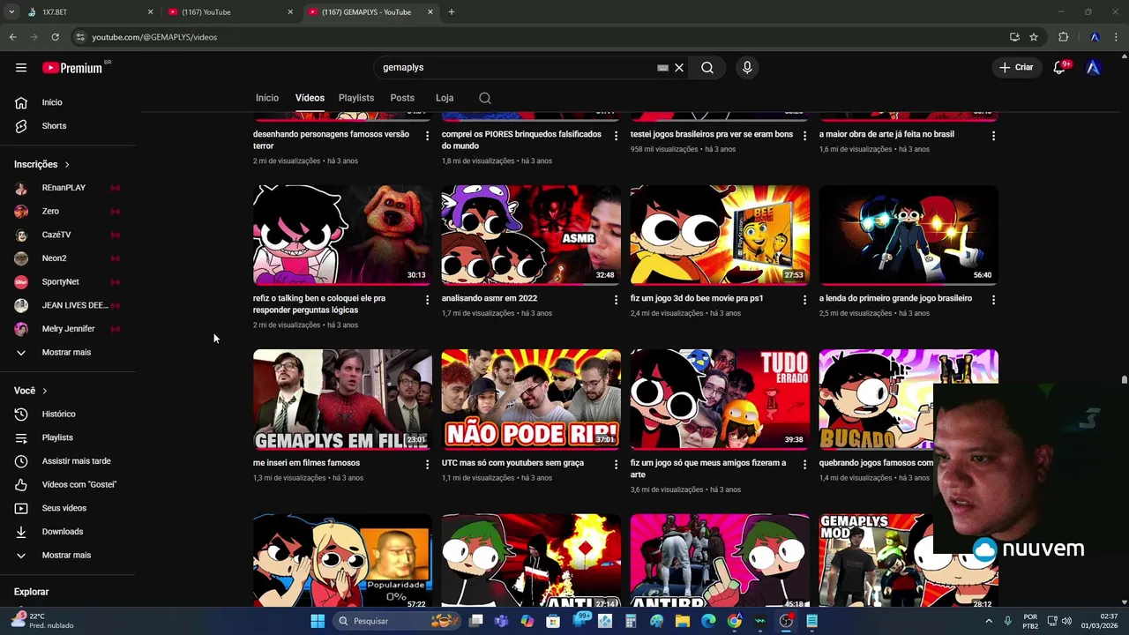Image resolution: width=1129 pixels, height=635 pixels.
Task: Click the page vertical scrollbar thumb
Action: (1124, 380)
